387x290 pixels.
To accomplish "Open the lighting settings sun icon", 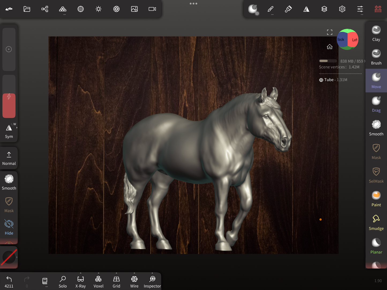I will (99, 9).
